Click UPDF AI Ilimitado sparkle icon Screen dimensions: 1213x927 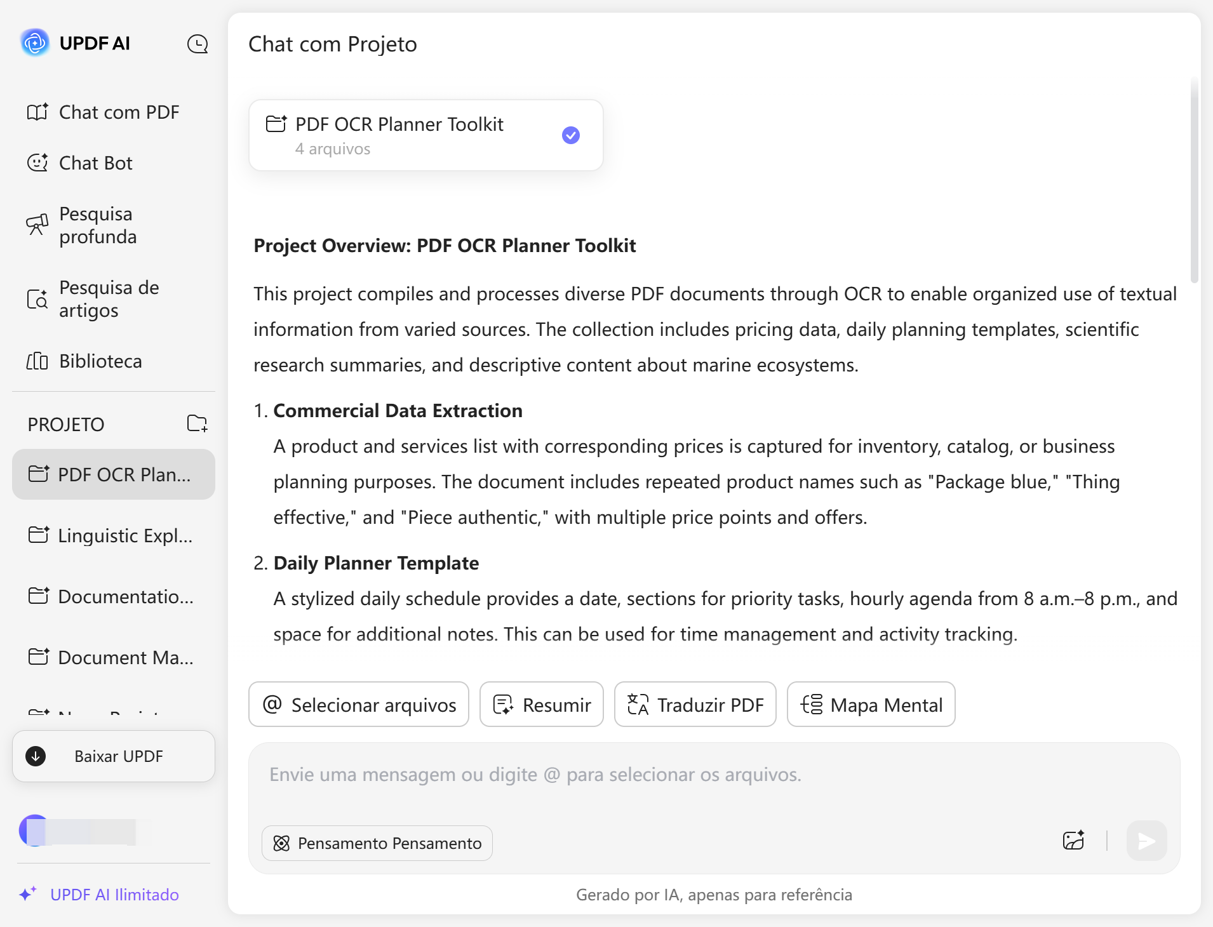pos(28,894)
